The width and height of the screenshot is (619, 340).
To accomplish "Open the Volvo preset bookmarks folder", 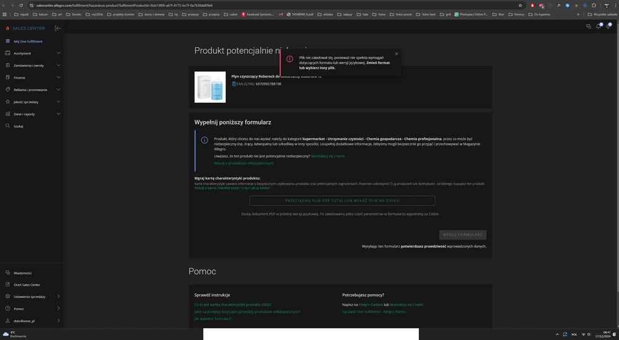I will tap(400, 14).
